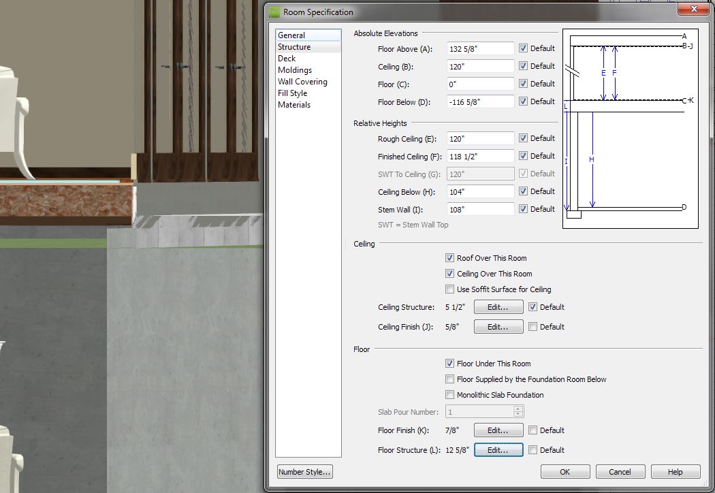This screenshot has width=715, height=493.
Task: Click the Ceiling (B) elevation input field
Action: coord(481,66)
